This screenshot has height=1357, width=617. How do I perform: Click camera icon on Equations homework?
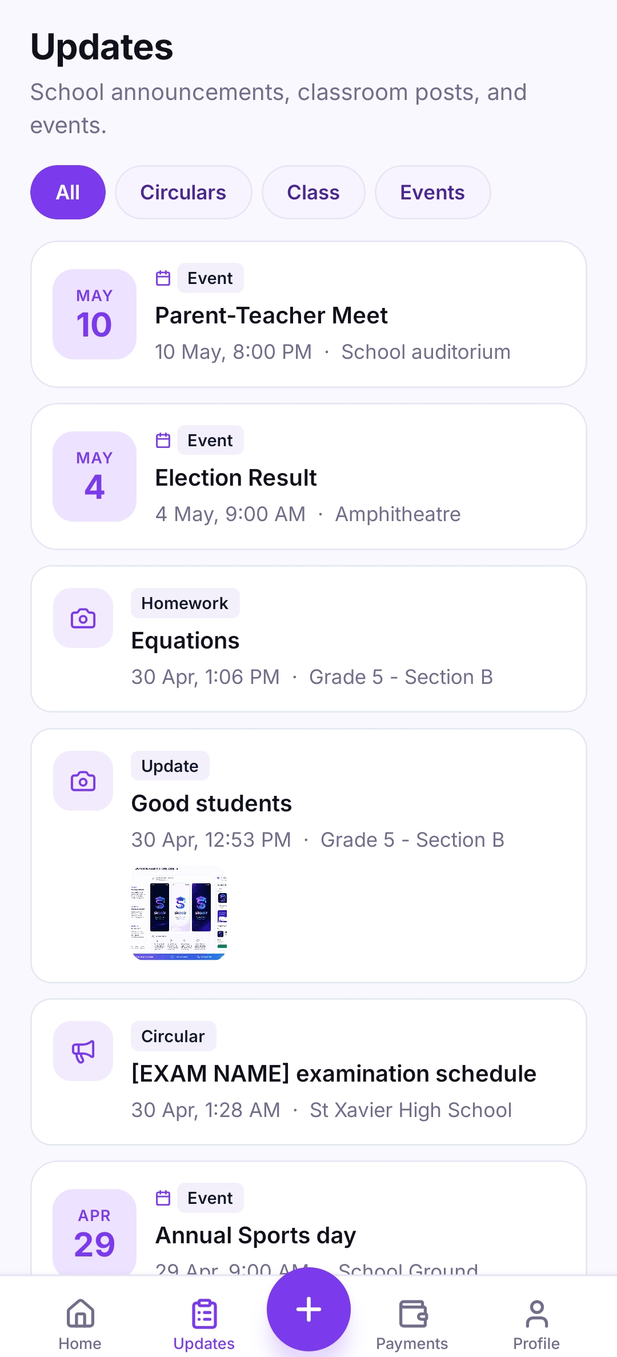83,618
